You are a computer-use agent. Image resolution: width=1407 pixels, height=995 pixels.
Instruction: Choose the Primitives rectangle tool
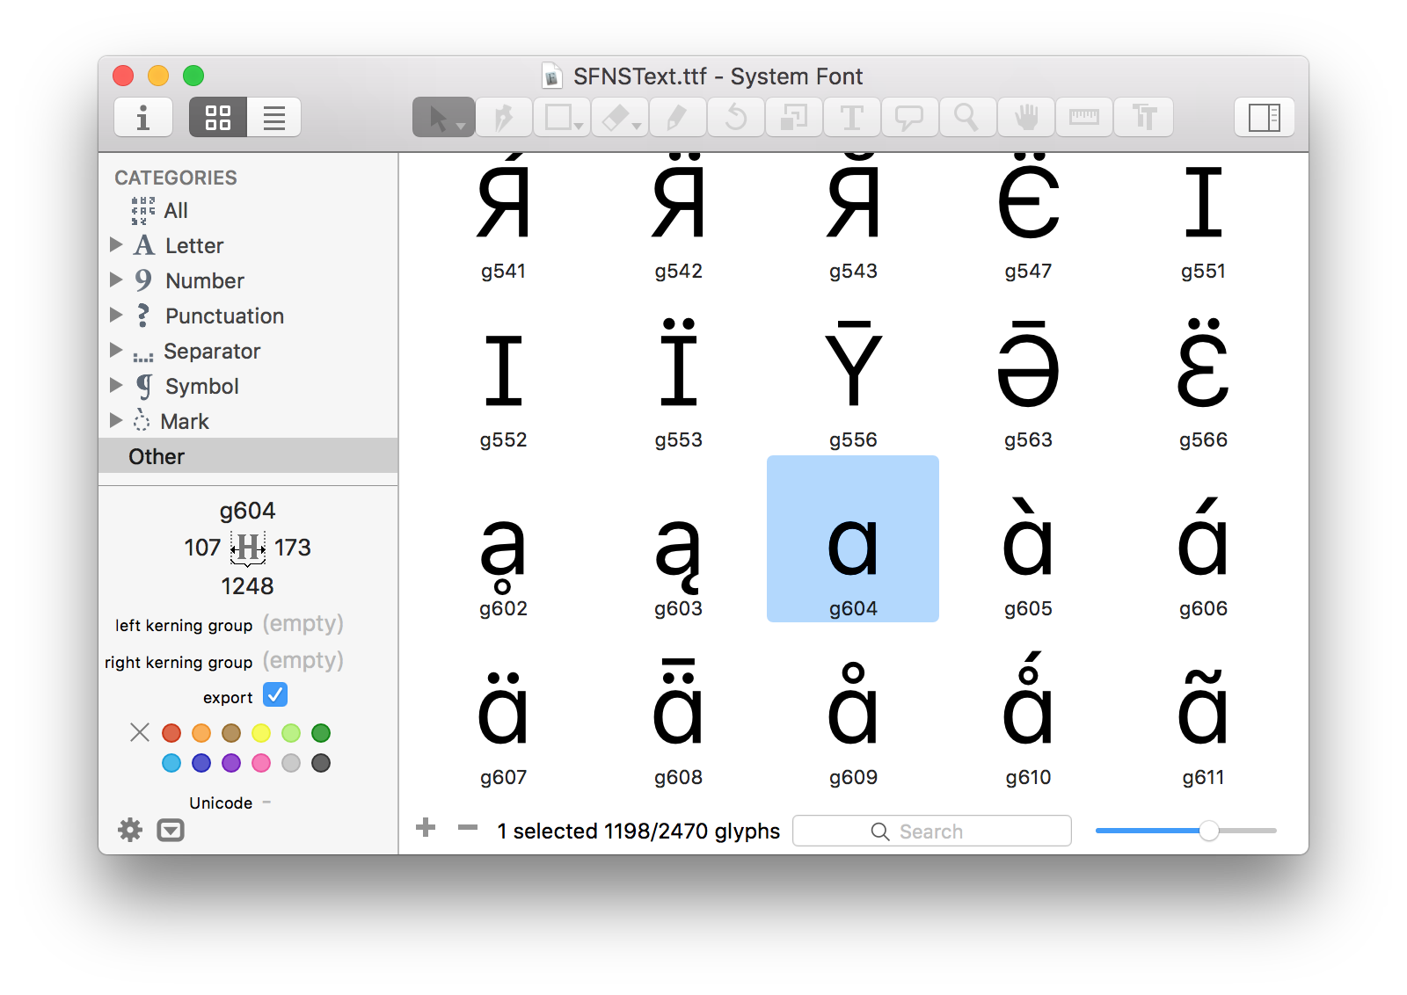point(562,117)
